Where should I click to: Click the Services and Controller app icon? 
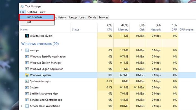pyautogui.click(x=27, y=100)
